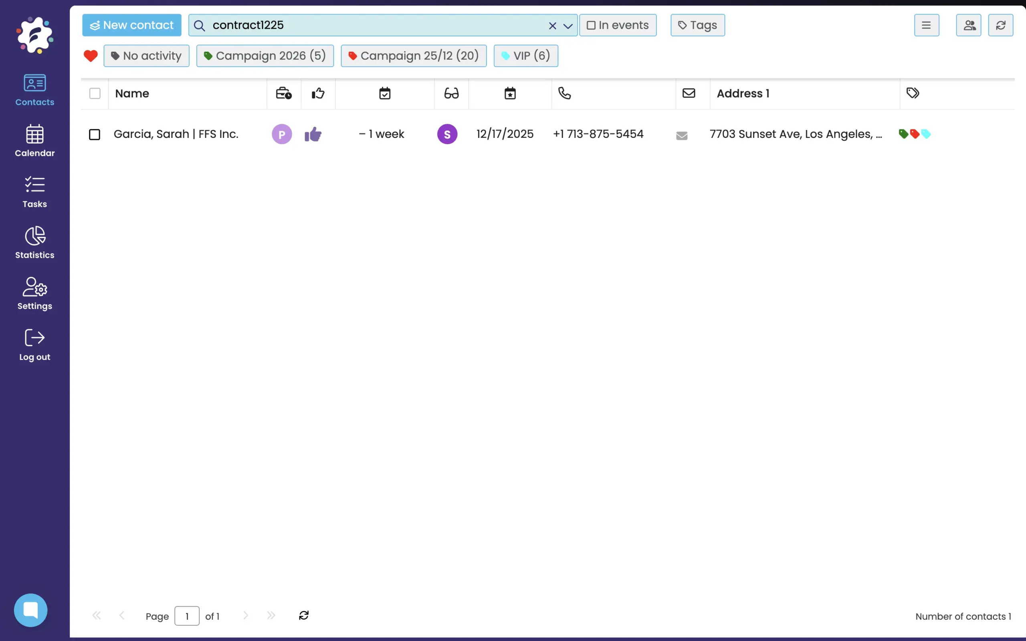Check the box for Garcia, Sarah
The width and height of the screenshot is (1026, 641).
(95, 134)
